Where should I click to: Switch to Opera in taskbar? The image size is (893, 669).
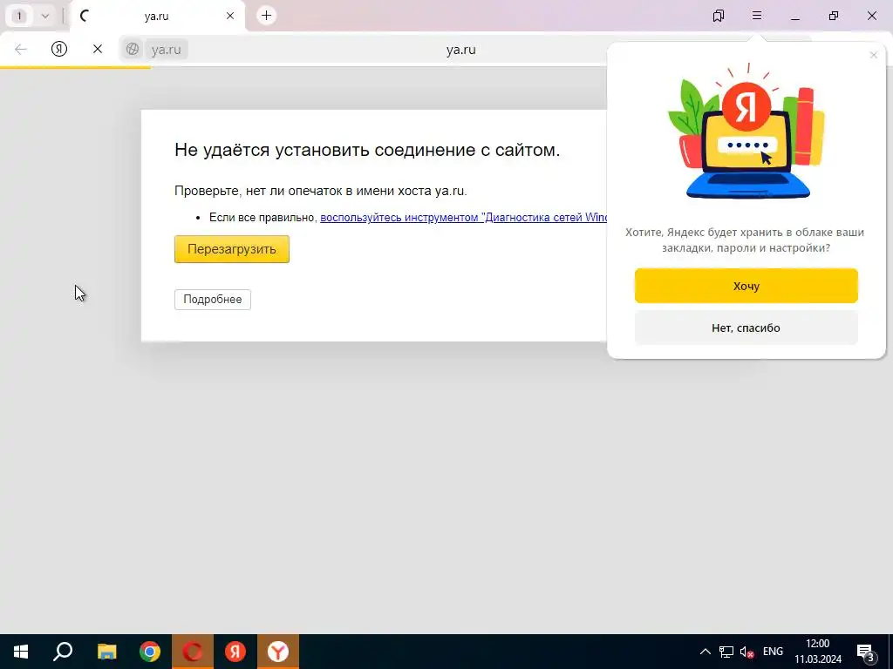coord(193,652)
